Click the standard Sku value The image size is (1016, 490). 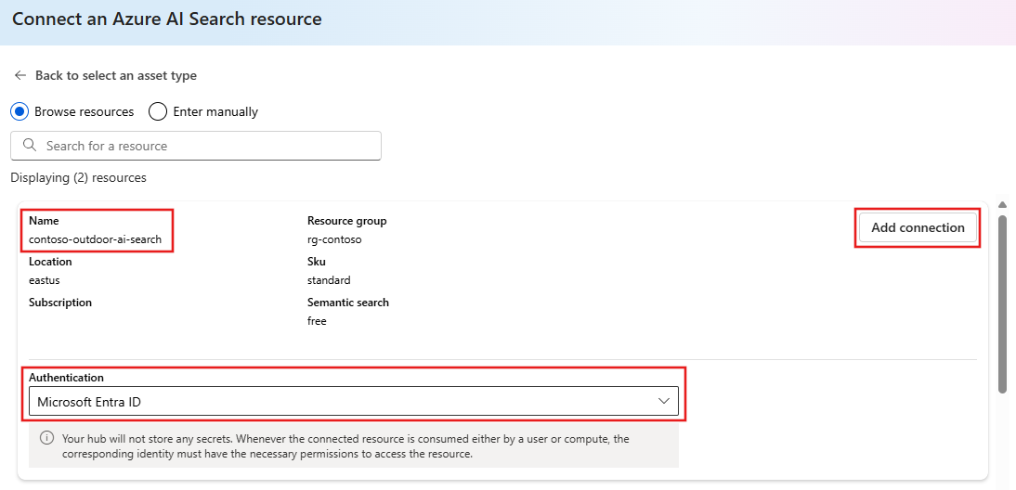coord(329,280)
